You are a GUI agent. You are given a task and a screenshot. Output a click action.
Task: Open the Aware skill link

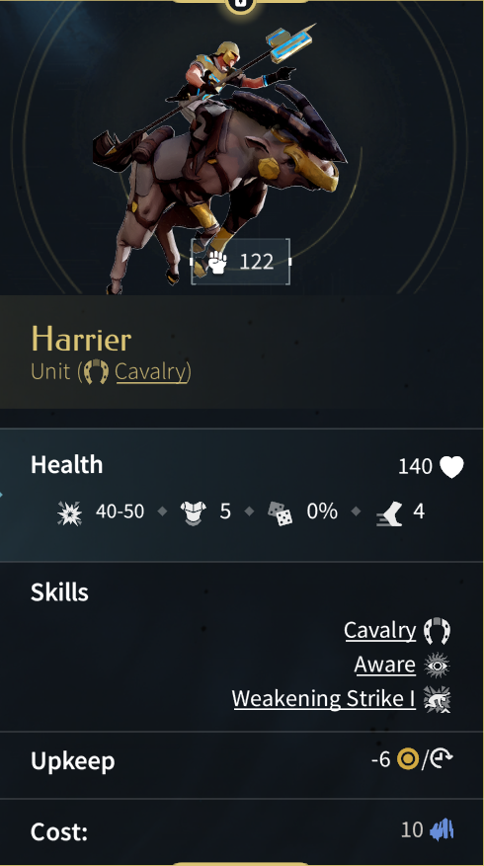coord(385,665)
